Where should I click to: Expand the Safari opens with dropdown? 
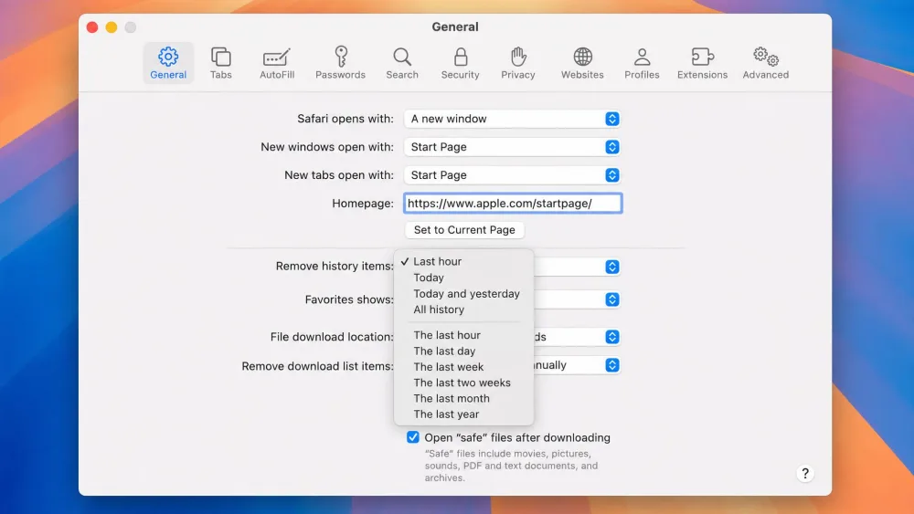tap(513, 119)
